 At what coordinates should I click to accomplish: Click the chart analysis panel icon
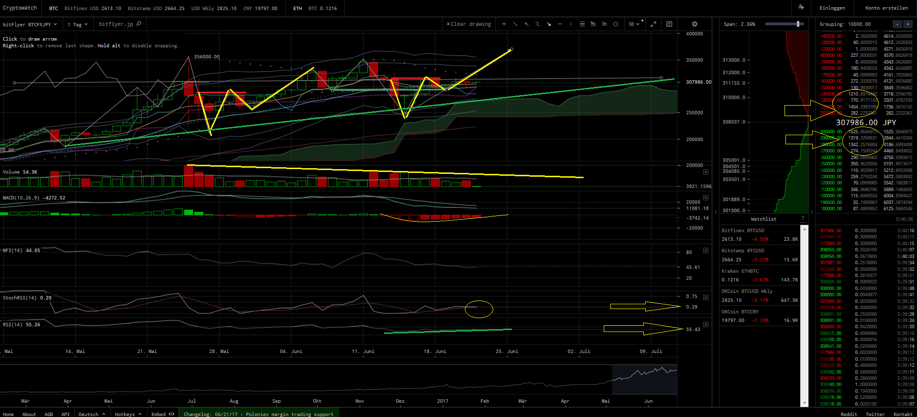[669, 24]
